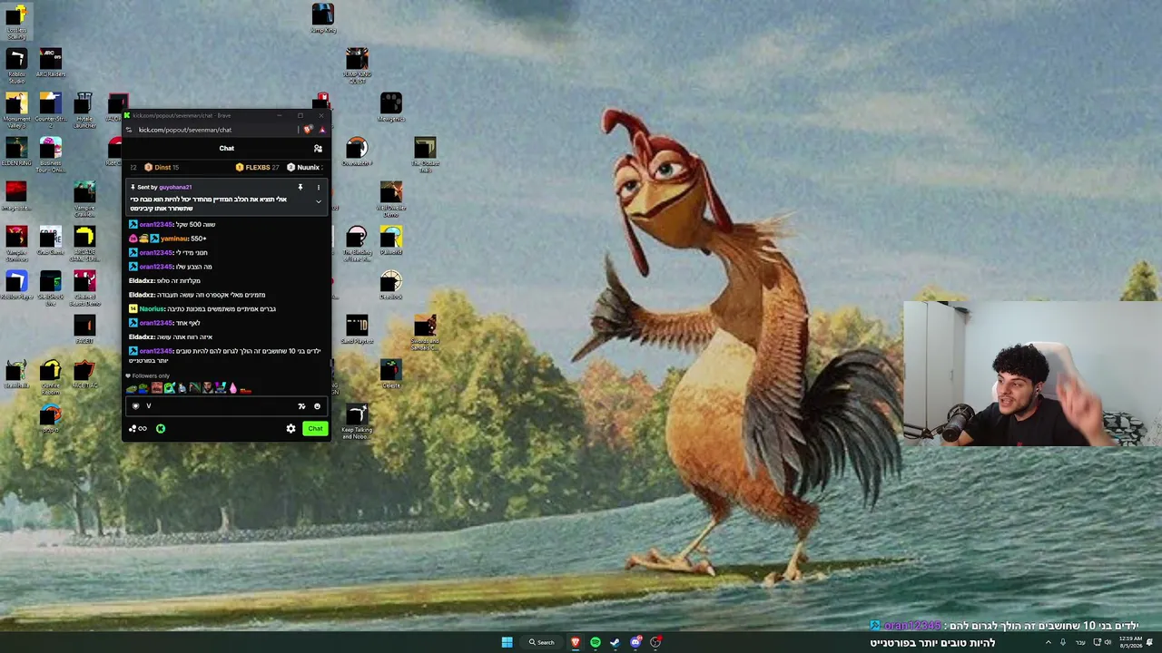The height and width of the screenshot is (653, 1162).
Task: Open the Deadlock desktop shortcut
Action: (391, 286)
